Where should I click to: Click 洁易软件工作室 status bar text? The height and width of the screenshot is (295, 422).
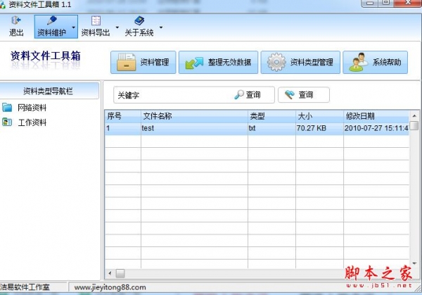[25, 287]
